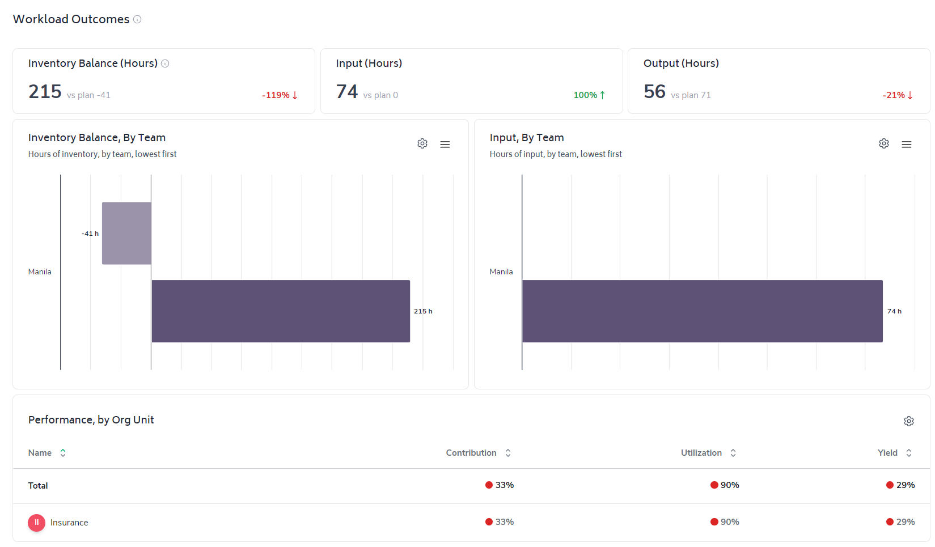Select the Total row in performance table
The height and width of the screenshot is (547, 935).
point(471,486)
